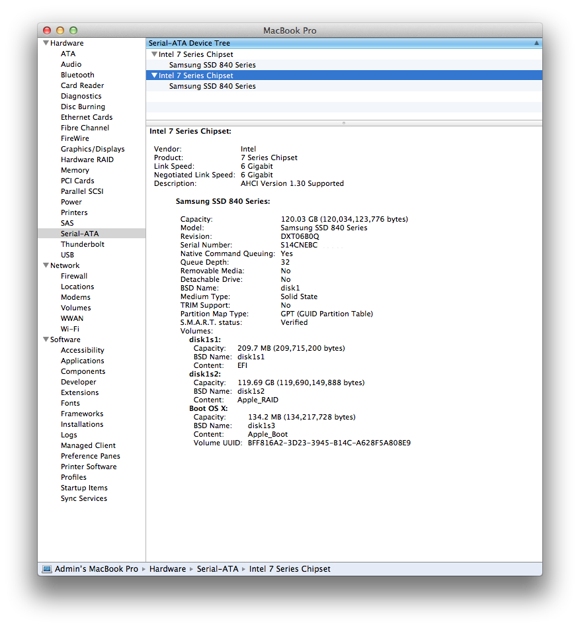The width and height of the screenshot is (580, 628).
Task: Select Startup Items entry
Action: [x=84, y=488]
